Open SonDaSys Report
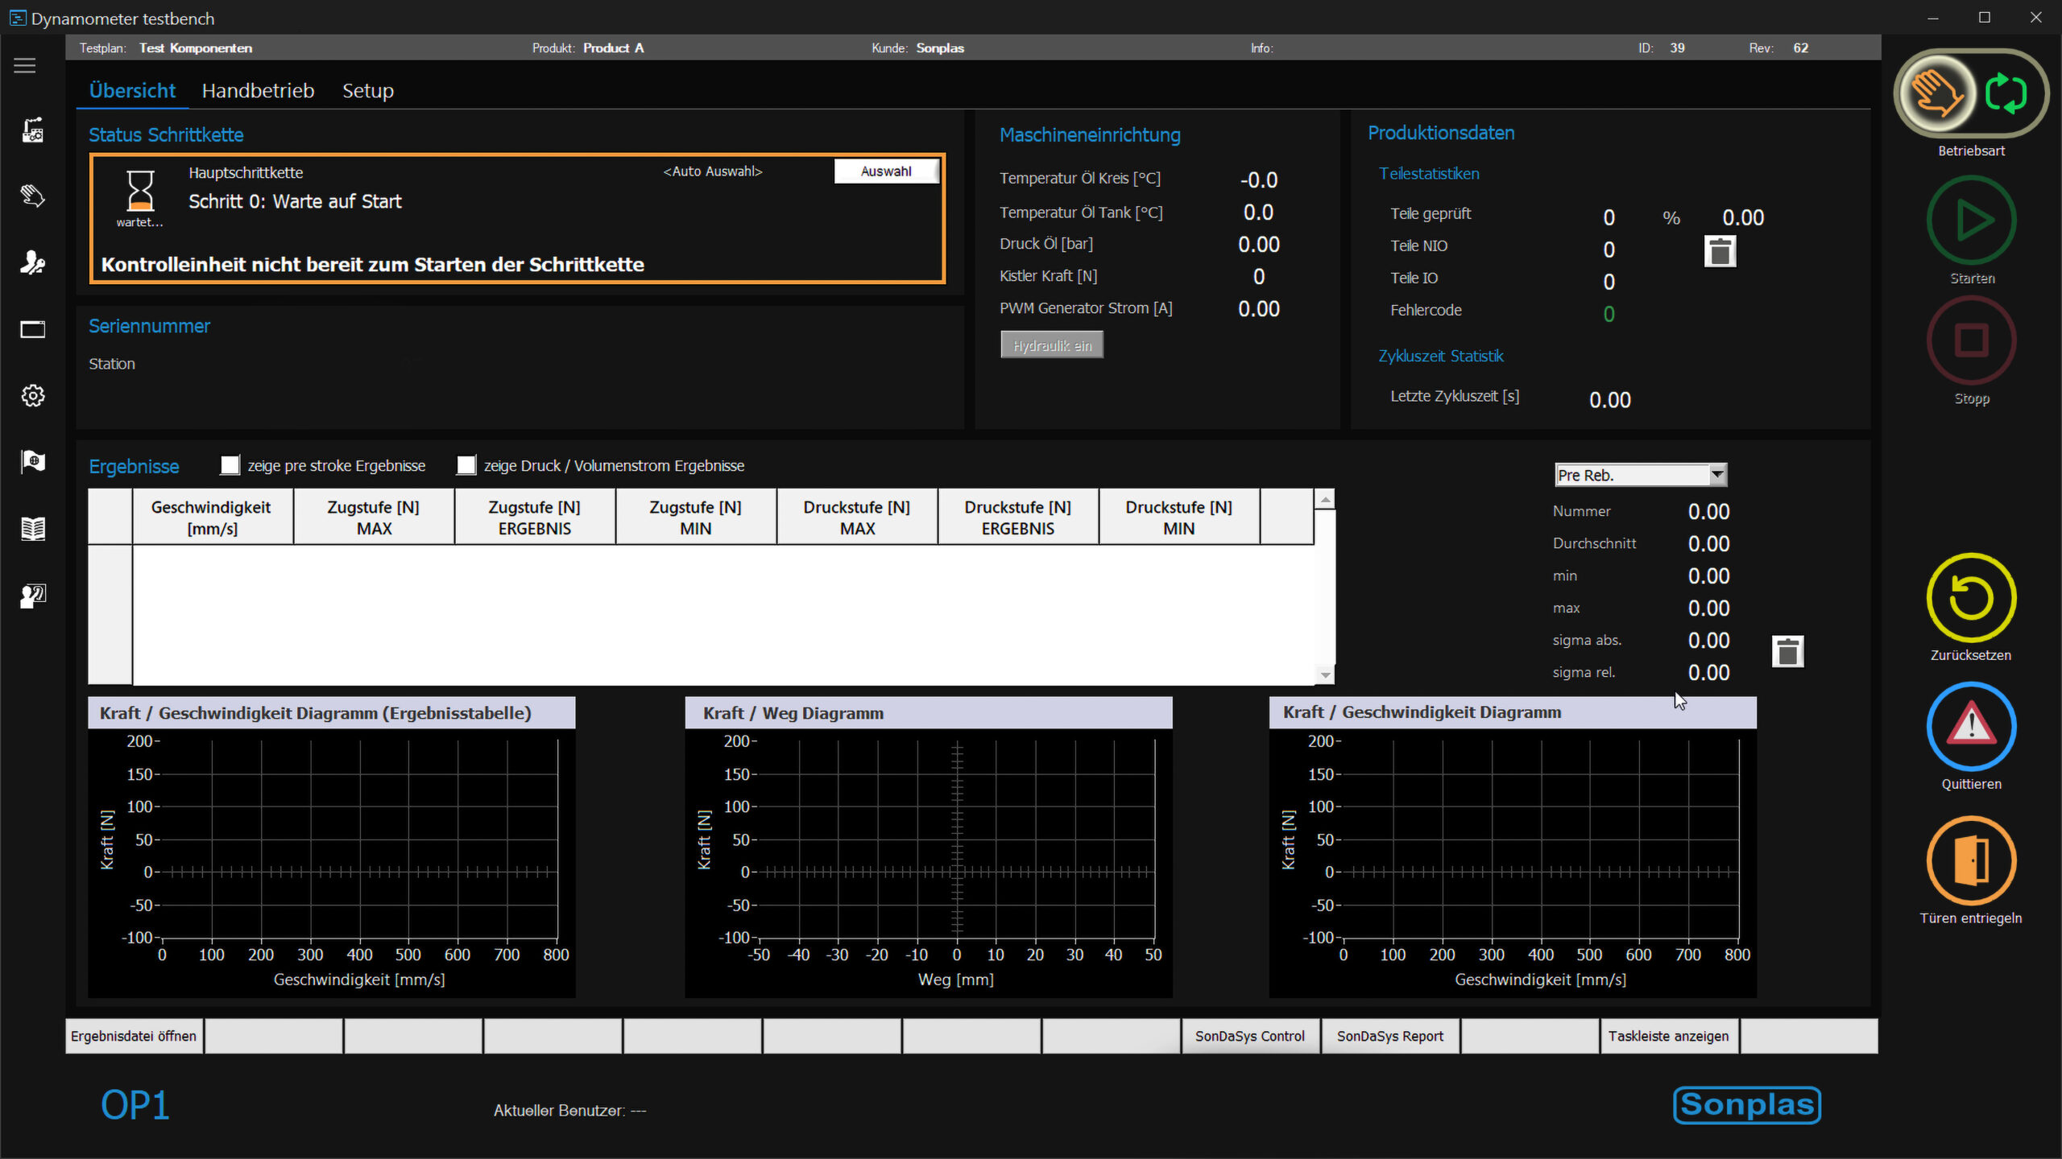Image resolution: width=2062 pixels, height=1159 pixels. pyautogui.click(x=1389, y=1036)
